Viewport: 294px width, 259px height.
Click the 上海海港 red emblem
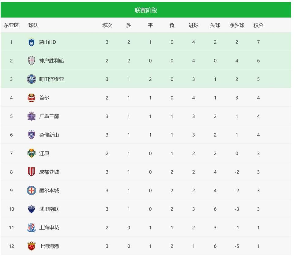click(32, 246)
